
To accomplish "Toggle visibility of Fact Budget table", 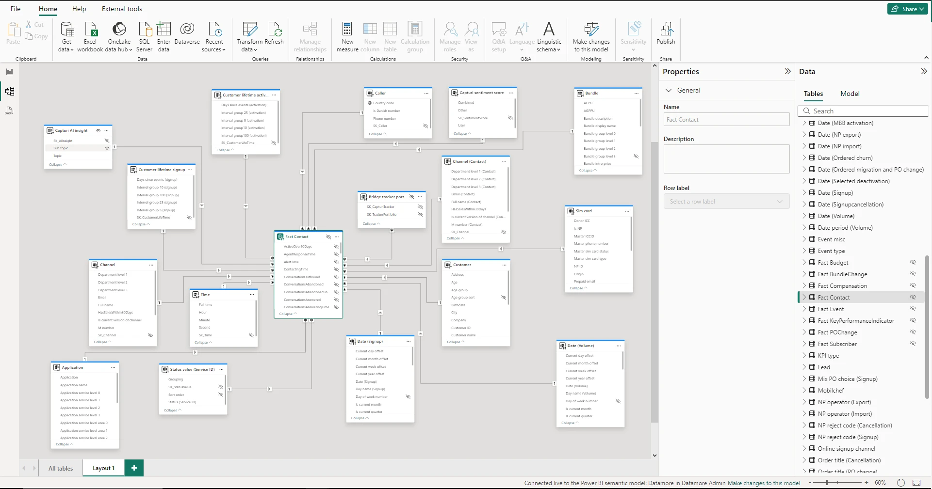I will tap(913, 263).
